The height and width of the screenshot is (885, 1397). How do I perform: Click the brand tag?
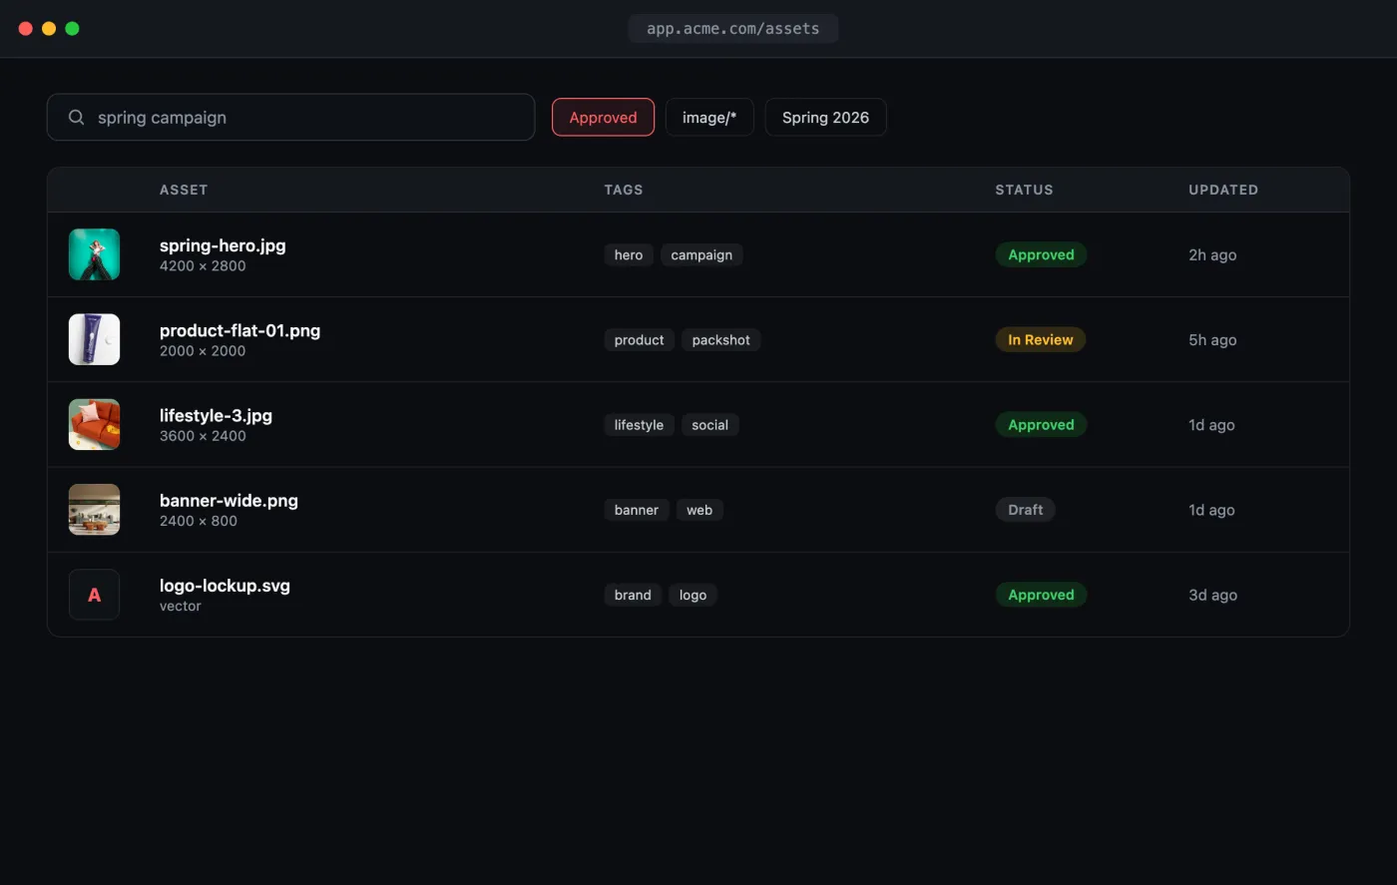(633, 595)
